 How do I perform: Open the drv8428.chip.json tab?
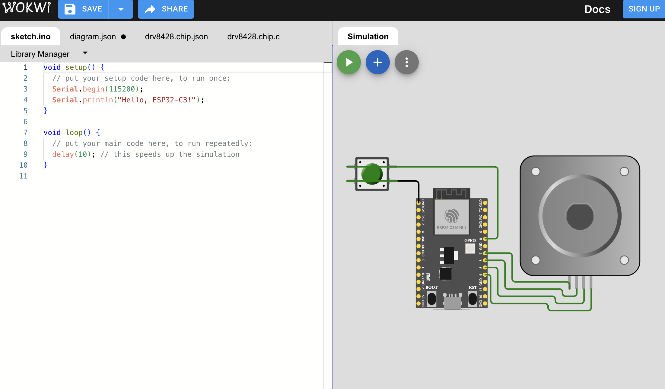point(177,37)
